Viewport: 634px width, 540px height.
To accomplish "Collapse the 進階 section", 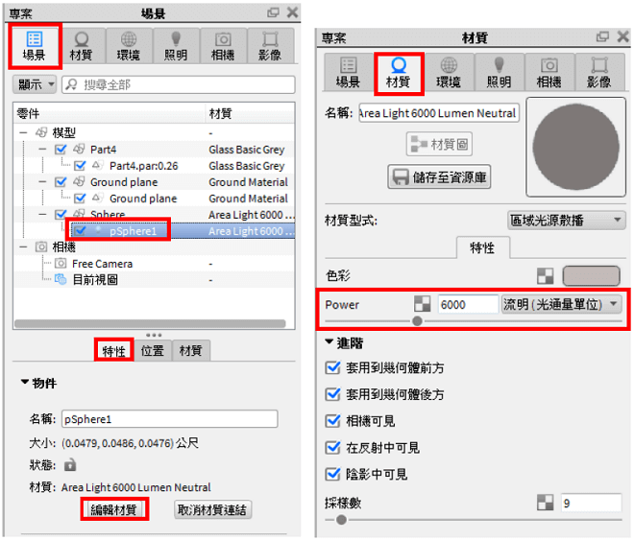I will coord(344,343).
